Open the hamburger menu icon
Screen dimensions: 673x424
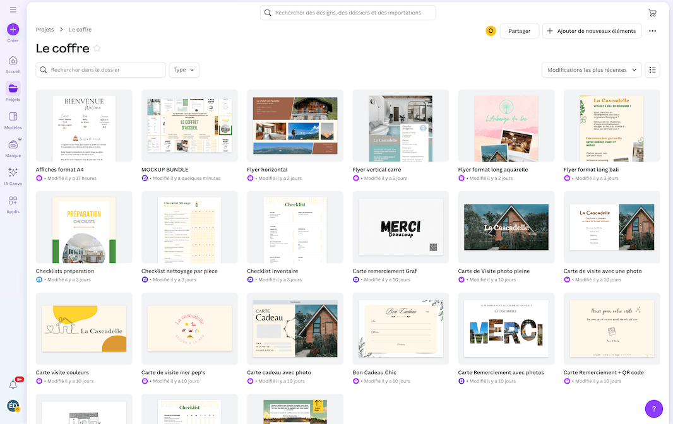coord(13,10)
